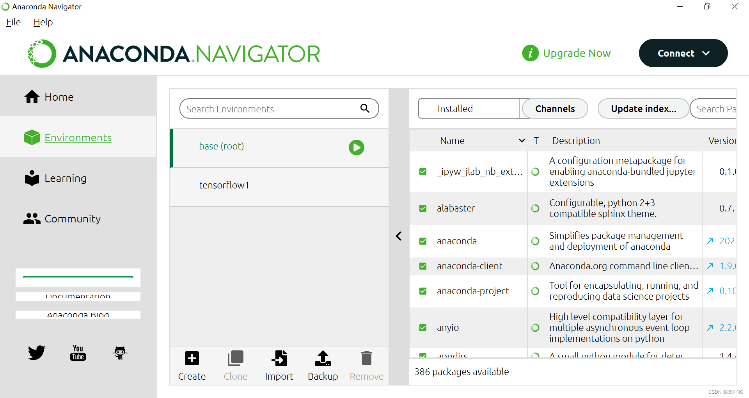
Task: Click the Community people icon
Action: 32,219
